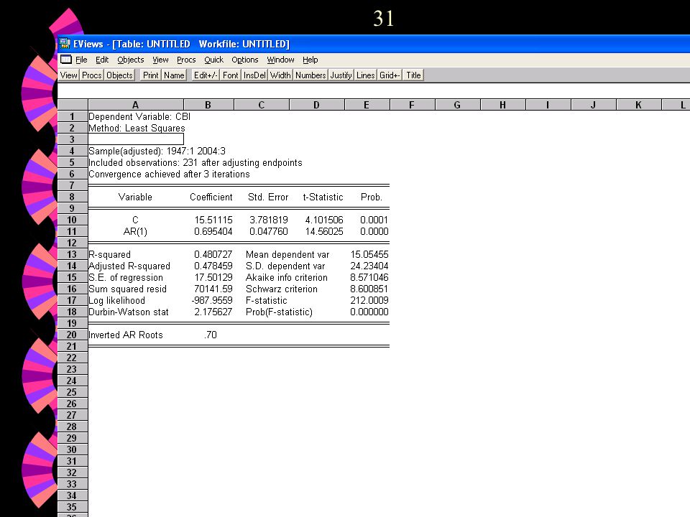Click the InsDel toolbar button
The image size is (690, 517).
(254, 75)
